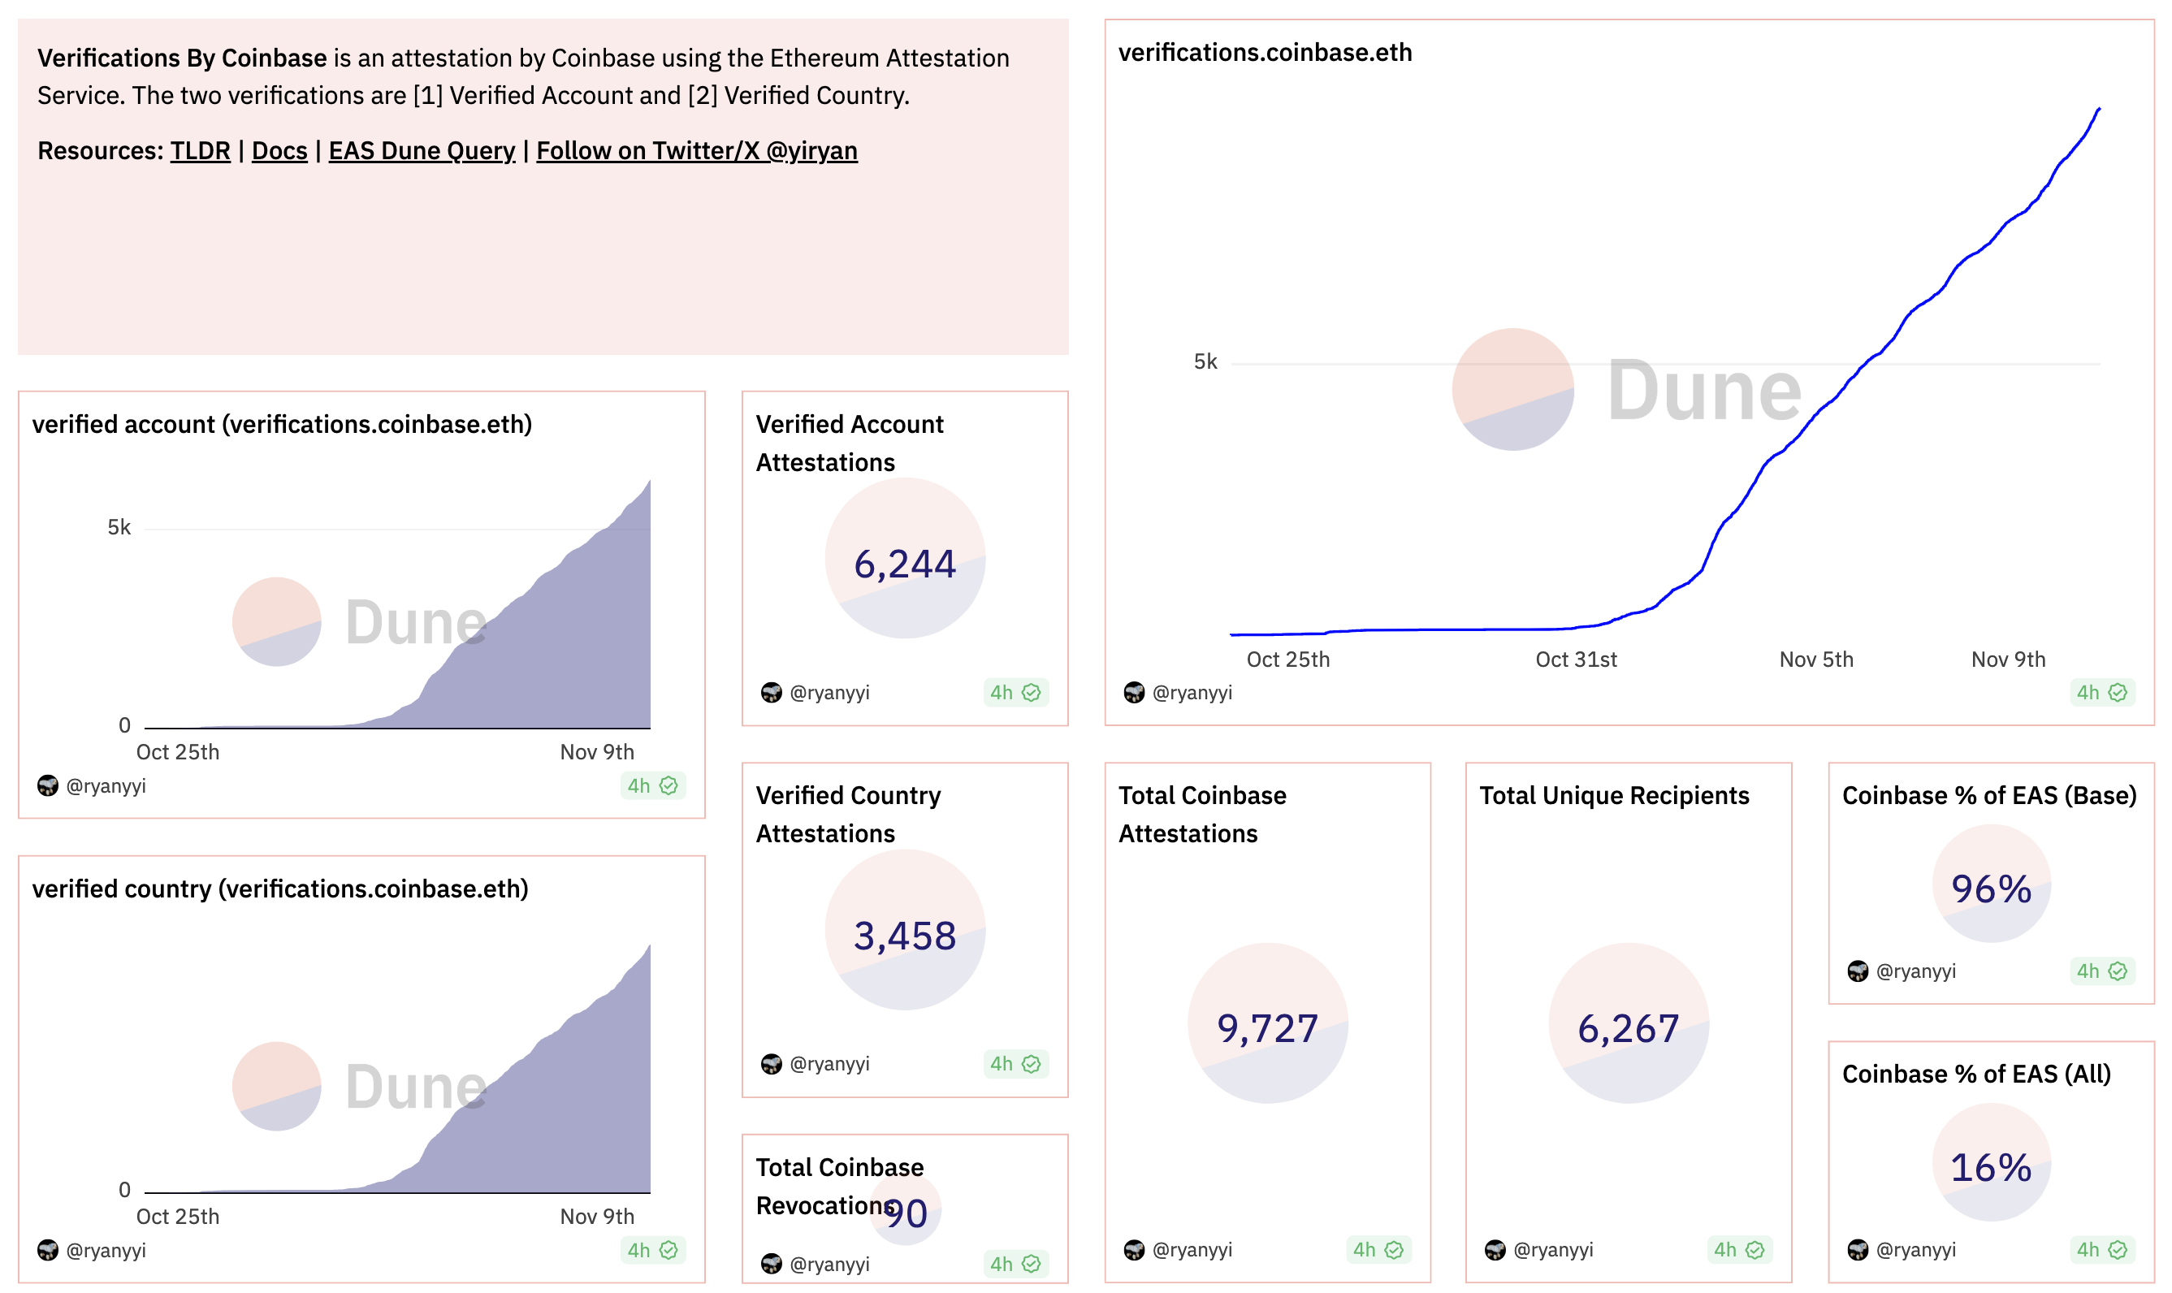Viewport: 2172px width, 1293px height.
Task: Click the Total Coinbase Attestations title
Action: point(1201,814)
